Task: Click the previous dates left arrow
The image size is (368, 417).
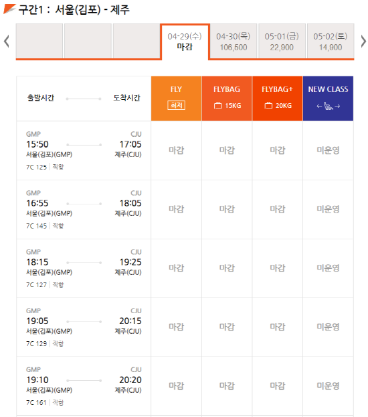Action: tap(7, 41)
